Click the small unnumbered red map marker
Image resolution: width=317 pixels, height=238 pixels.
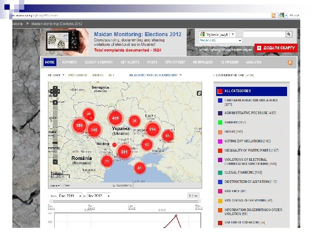pyautogui.click(x=114, y=145)
